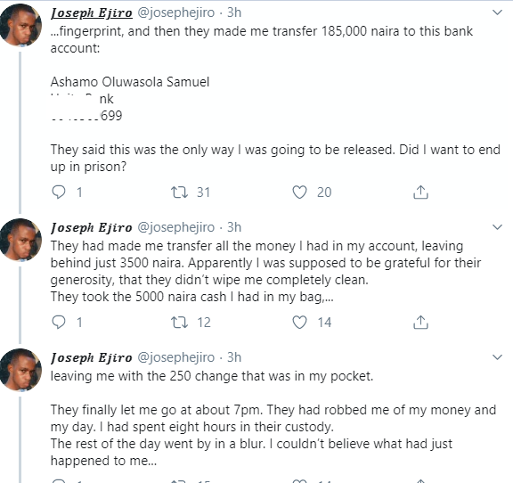Open the tweet text 'They finally let me go'

(273, 419)
